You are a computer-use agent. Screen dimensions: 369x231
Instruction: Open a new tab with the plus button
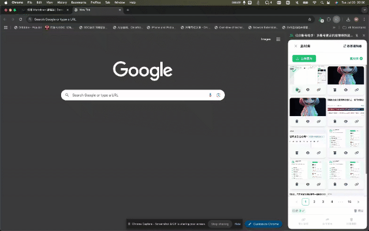pyautogui.click(x=127, y=10)
